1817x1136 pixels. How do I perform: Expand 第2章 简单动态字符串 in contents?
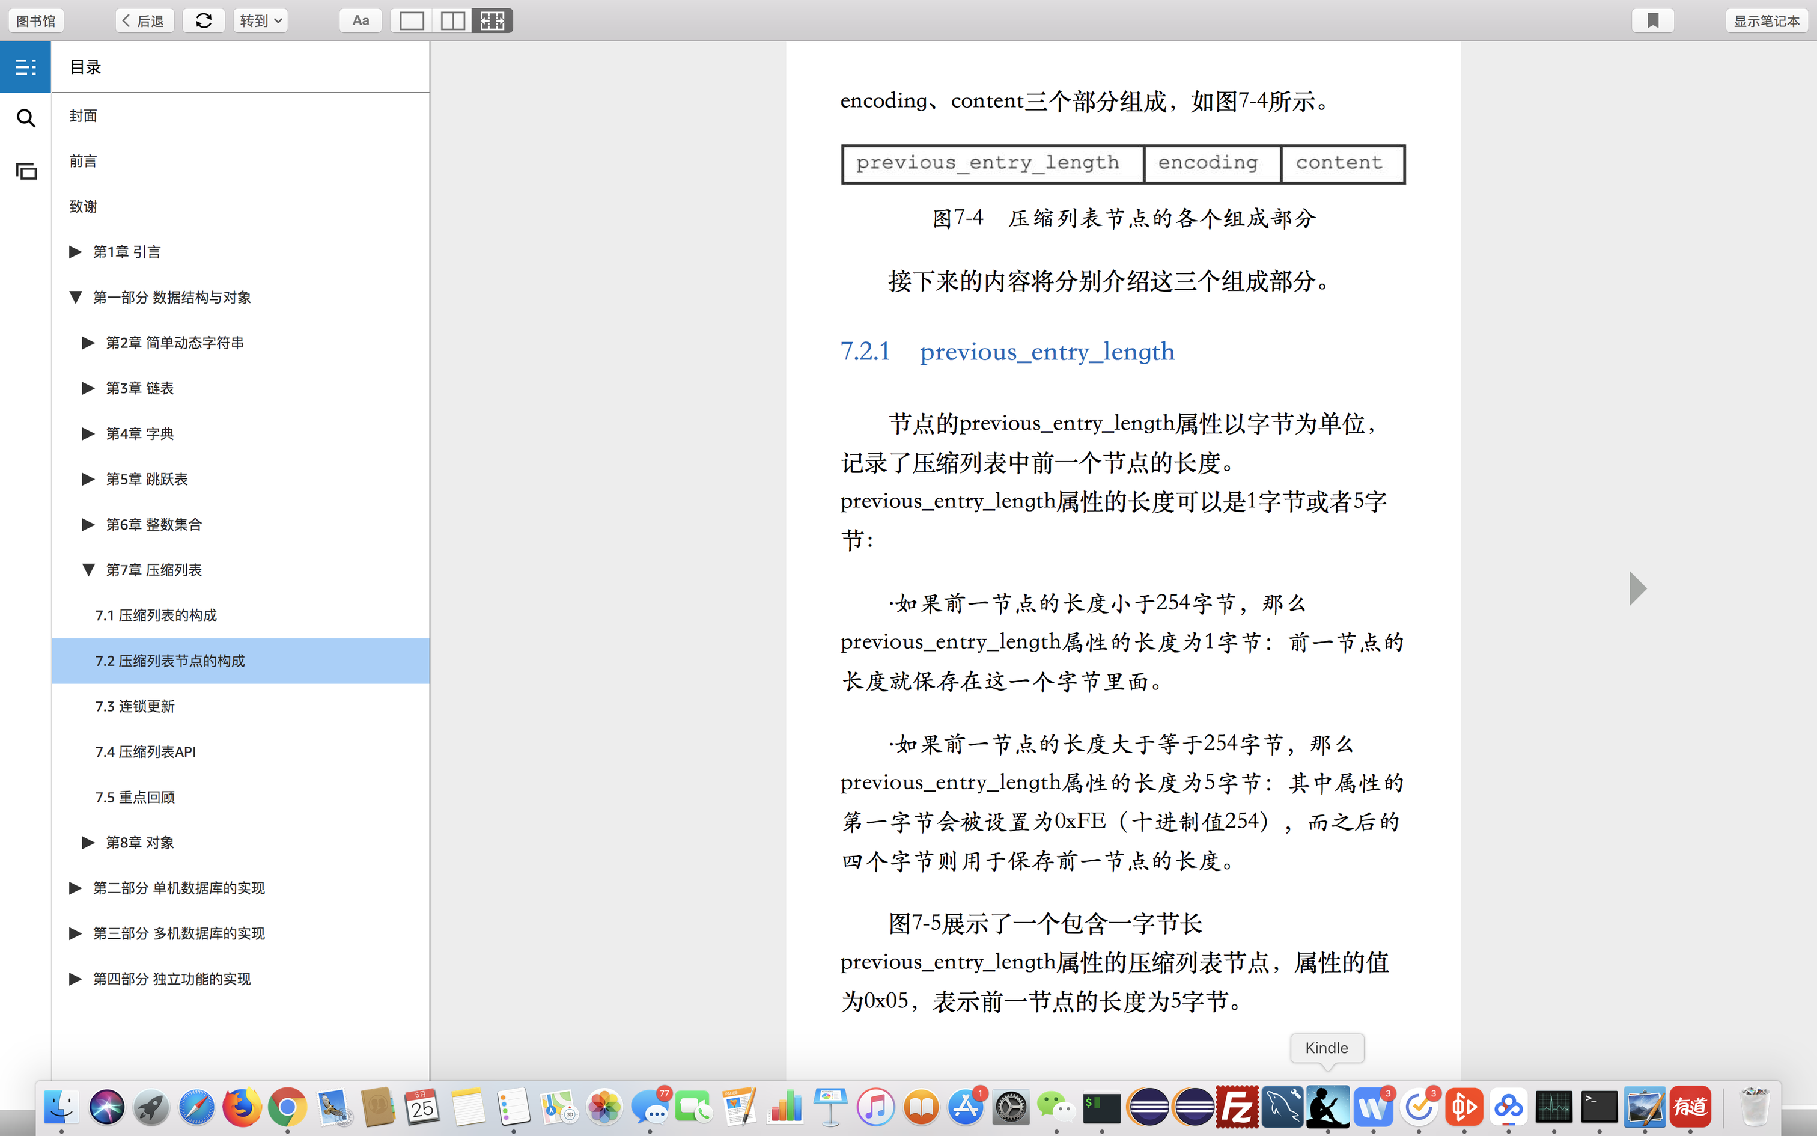pyautogui.click(x=88, y=343)
